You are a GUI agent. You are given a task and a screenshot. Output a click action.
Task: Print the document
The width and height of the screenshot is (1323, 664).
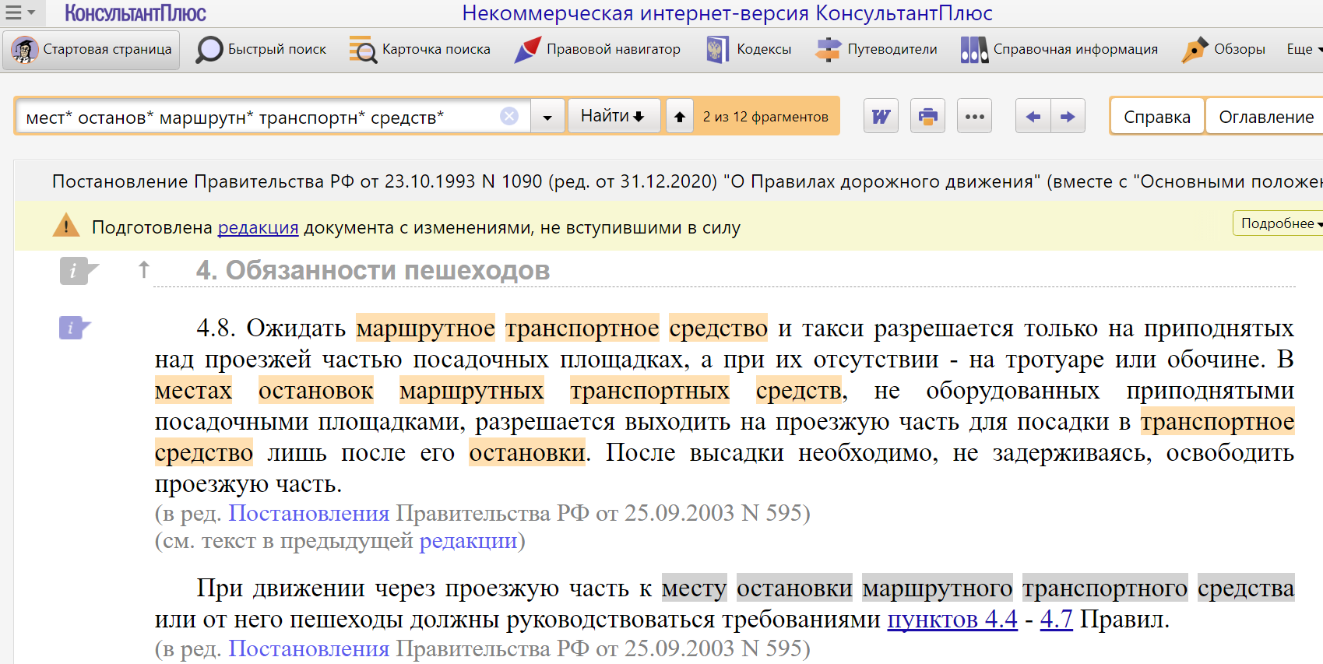(x=927, y=117)
